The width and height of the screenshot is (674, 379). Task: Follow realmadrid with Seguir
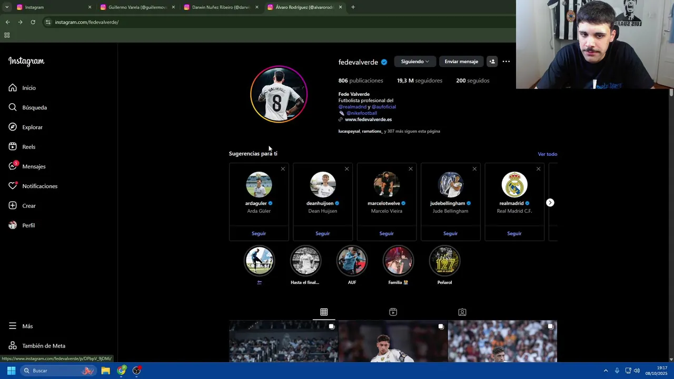click(514, 234)
